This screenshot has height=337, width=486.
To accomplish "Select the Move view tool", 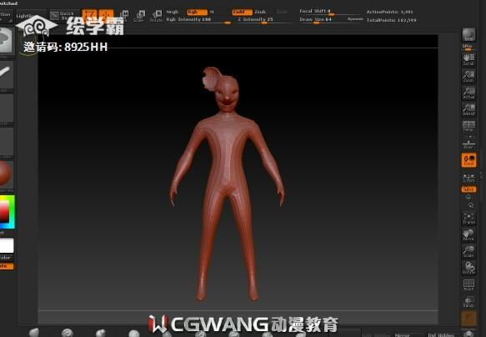I will (468, 234).
